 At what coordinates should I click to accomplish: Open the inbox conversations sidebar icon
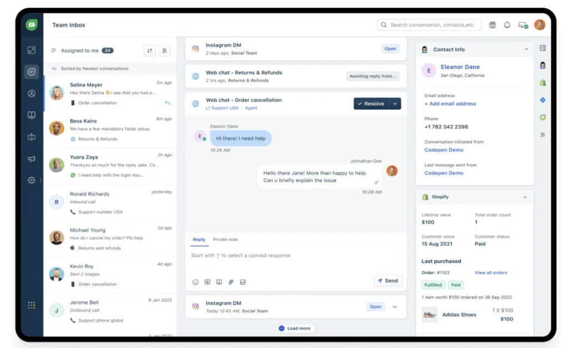(32, 71)
